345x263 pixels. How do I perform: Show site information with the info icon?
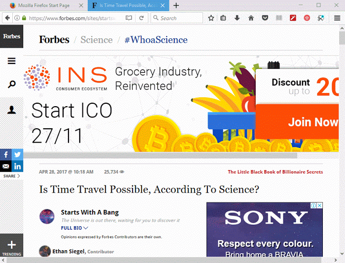coord(17,18)
